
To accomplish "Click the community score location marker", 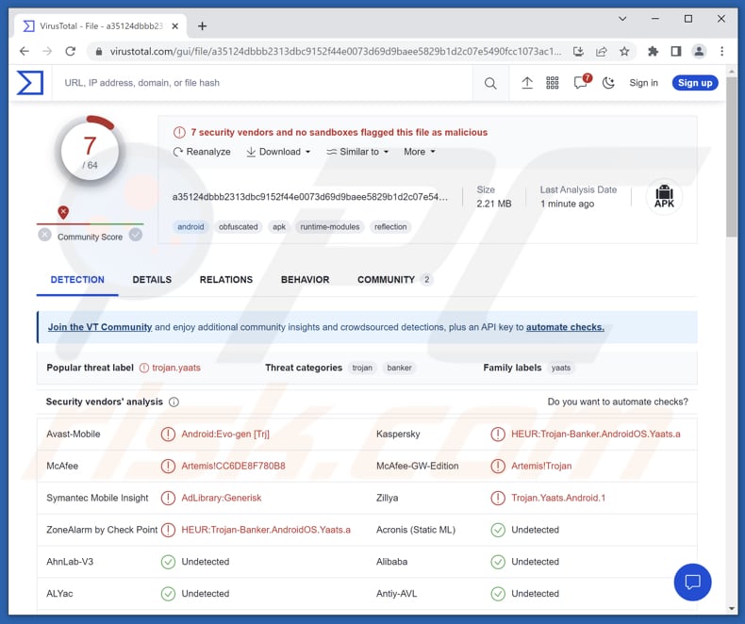I will click(x=63, y=212).
